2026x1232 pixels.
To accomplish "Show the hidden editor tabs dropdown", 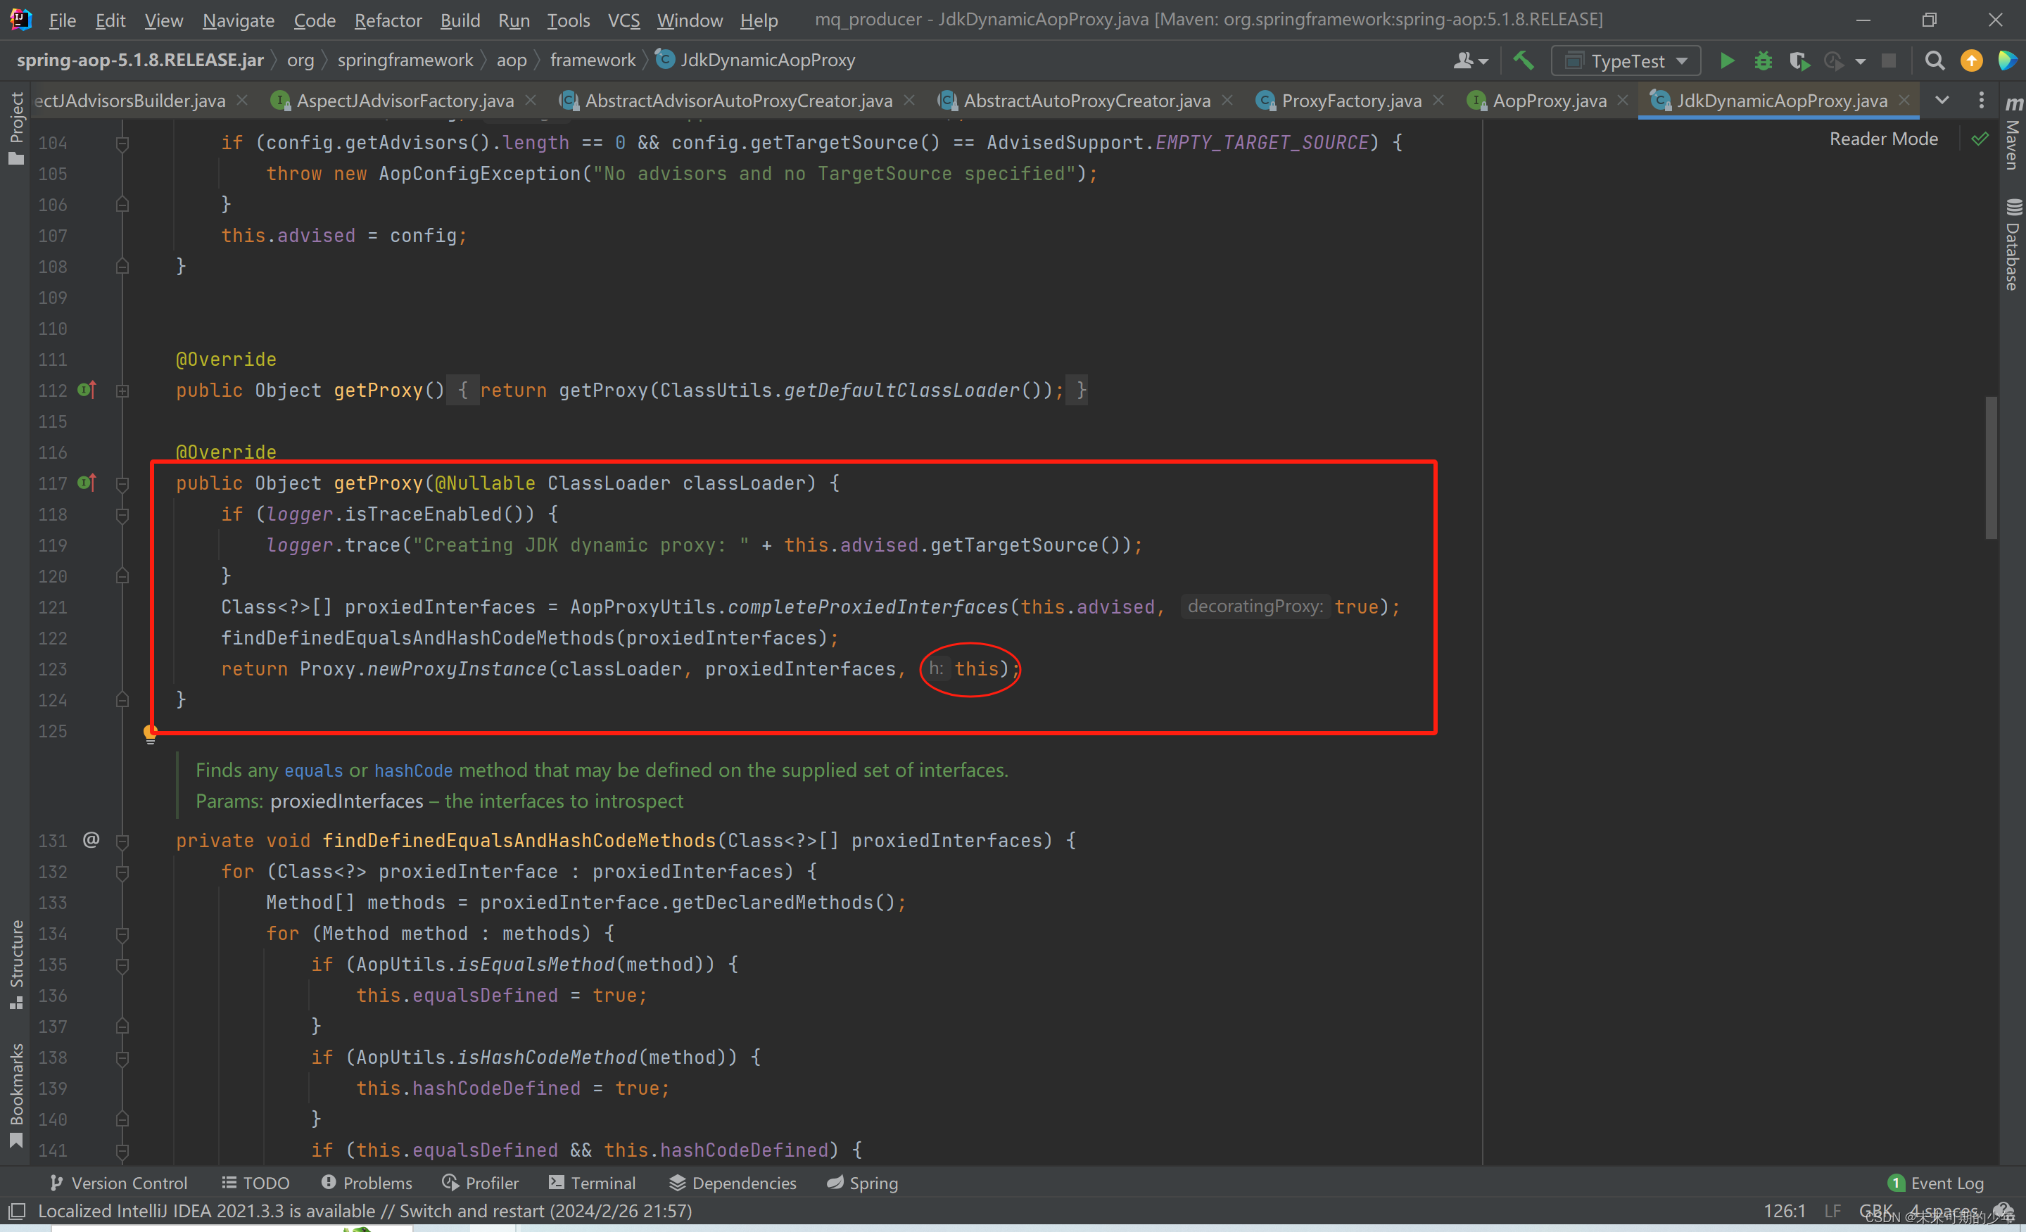I will click(x=1942, y=101).
